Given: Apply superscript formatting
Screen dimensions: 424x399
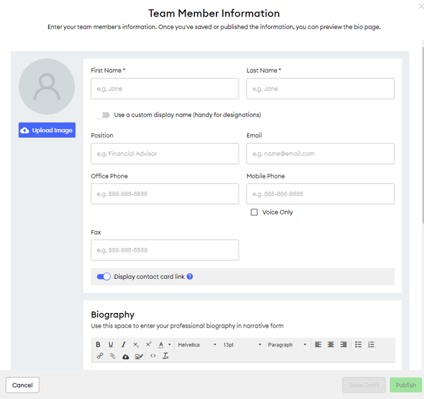Looking at the screenshot, I should tap(149, 345).
